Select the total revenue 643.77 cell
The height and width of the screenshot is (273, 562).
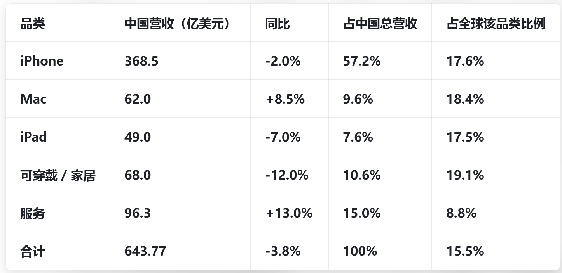145,251
